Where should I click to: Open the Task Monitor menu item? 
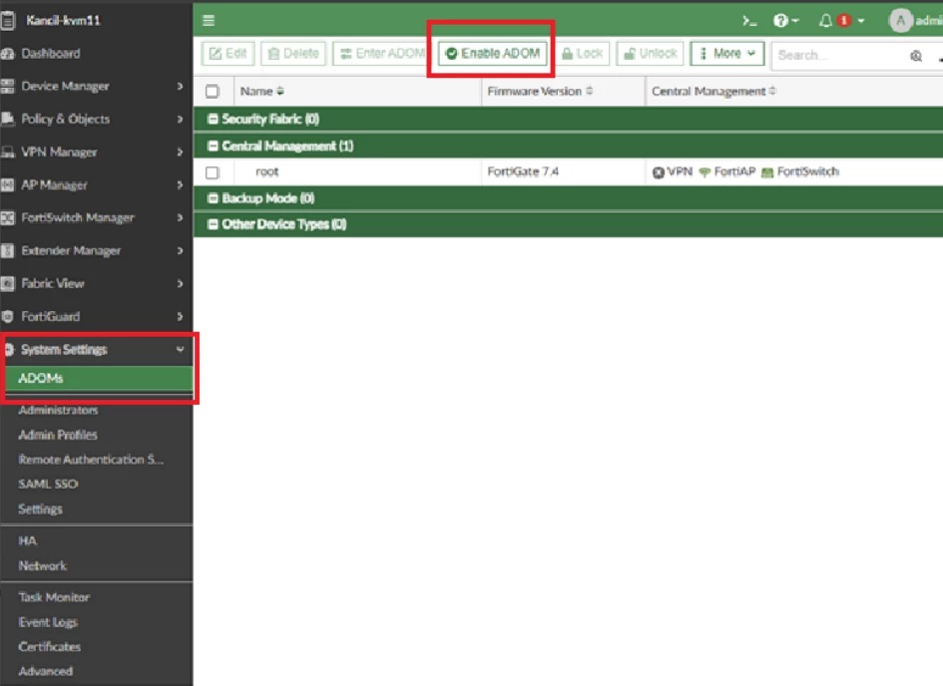coord(54,597)
